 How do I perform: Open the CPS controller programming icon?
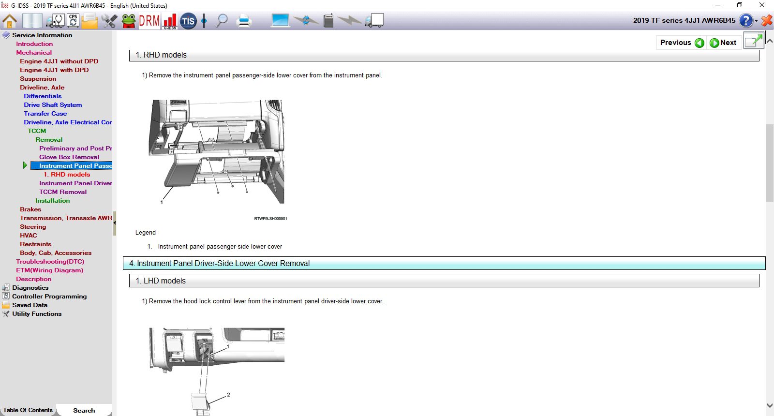[x=73, y=21]
